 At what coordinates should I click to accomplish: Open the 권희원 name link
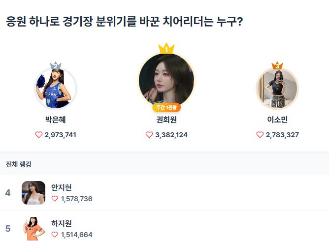pos(166,119)
